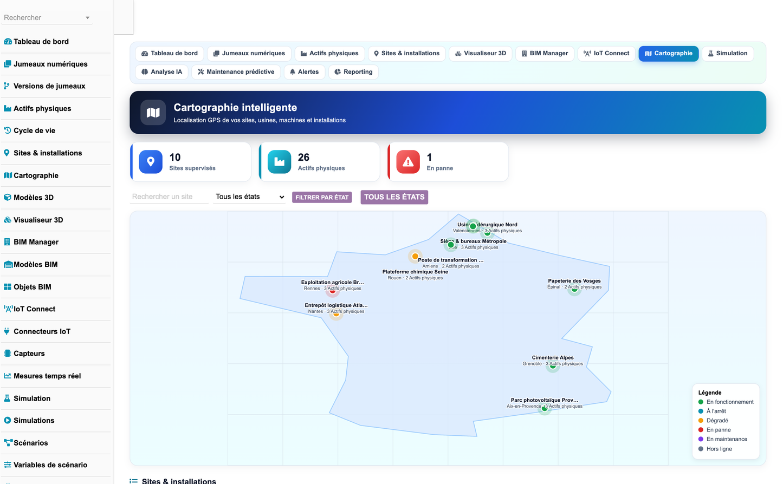
Task: Click the BIM Manager building icon in sidebar
Action: 7,242
